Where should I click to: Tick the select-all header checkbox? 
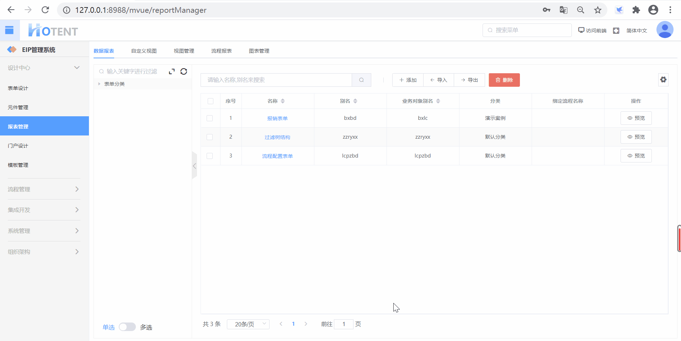click(211, 101)
